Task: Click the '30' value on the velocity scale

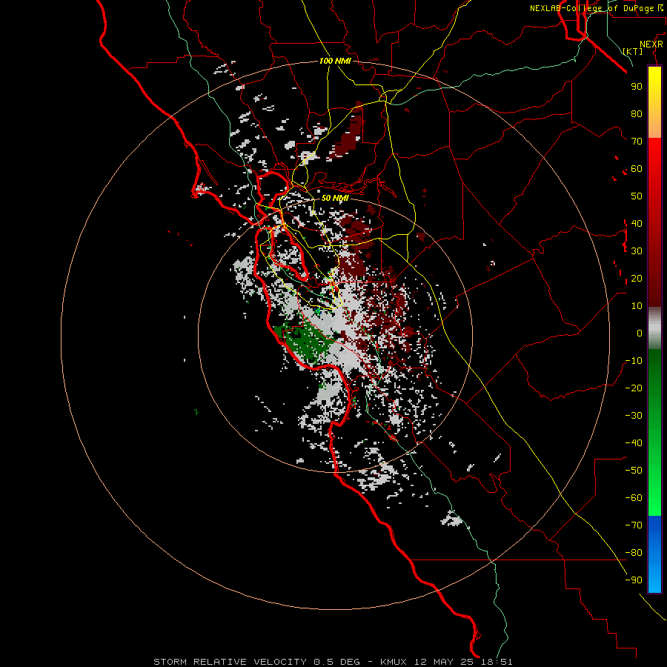Action: (637, 251)
